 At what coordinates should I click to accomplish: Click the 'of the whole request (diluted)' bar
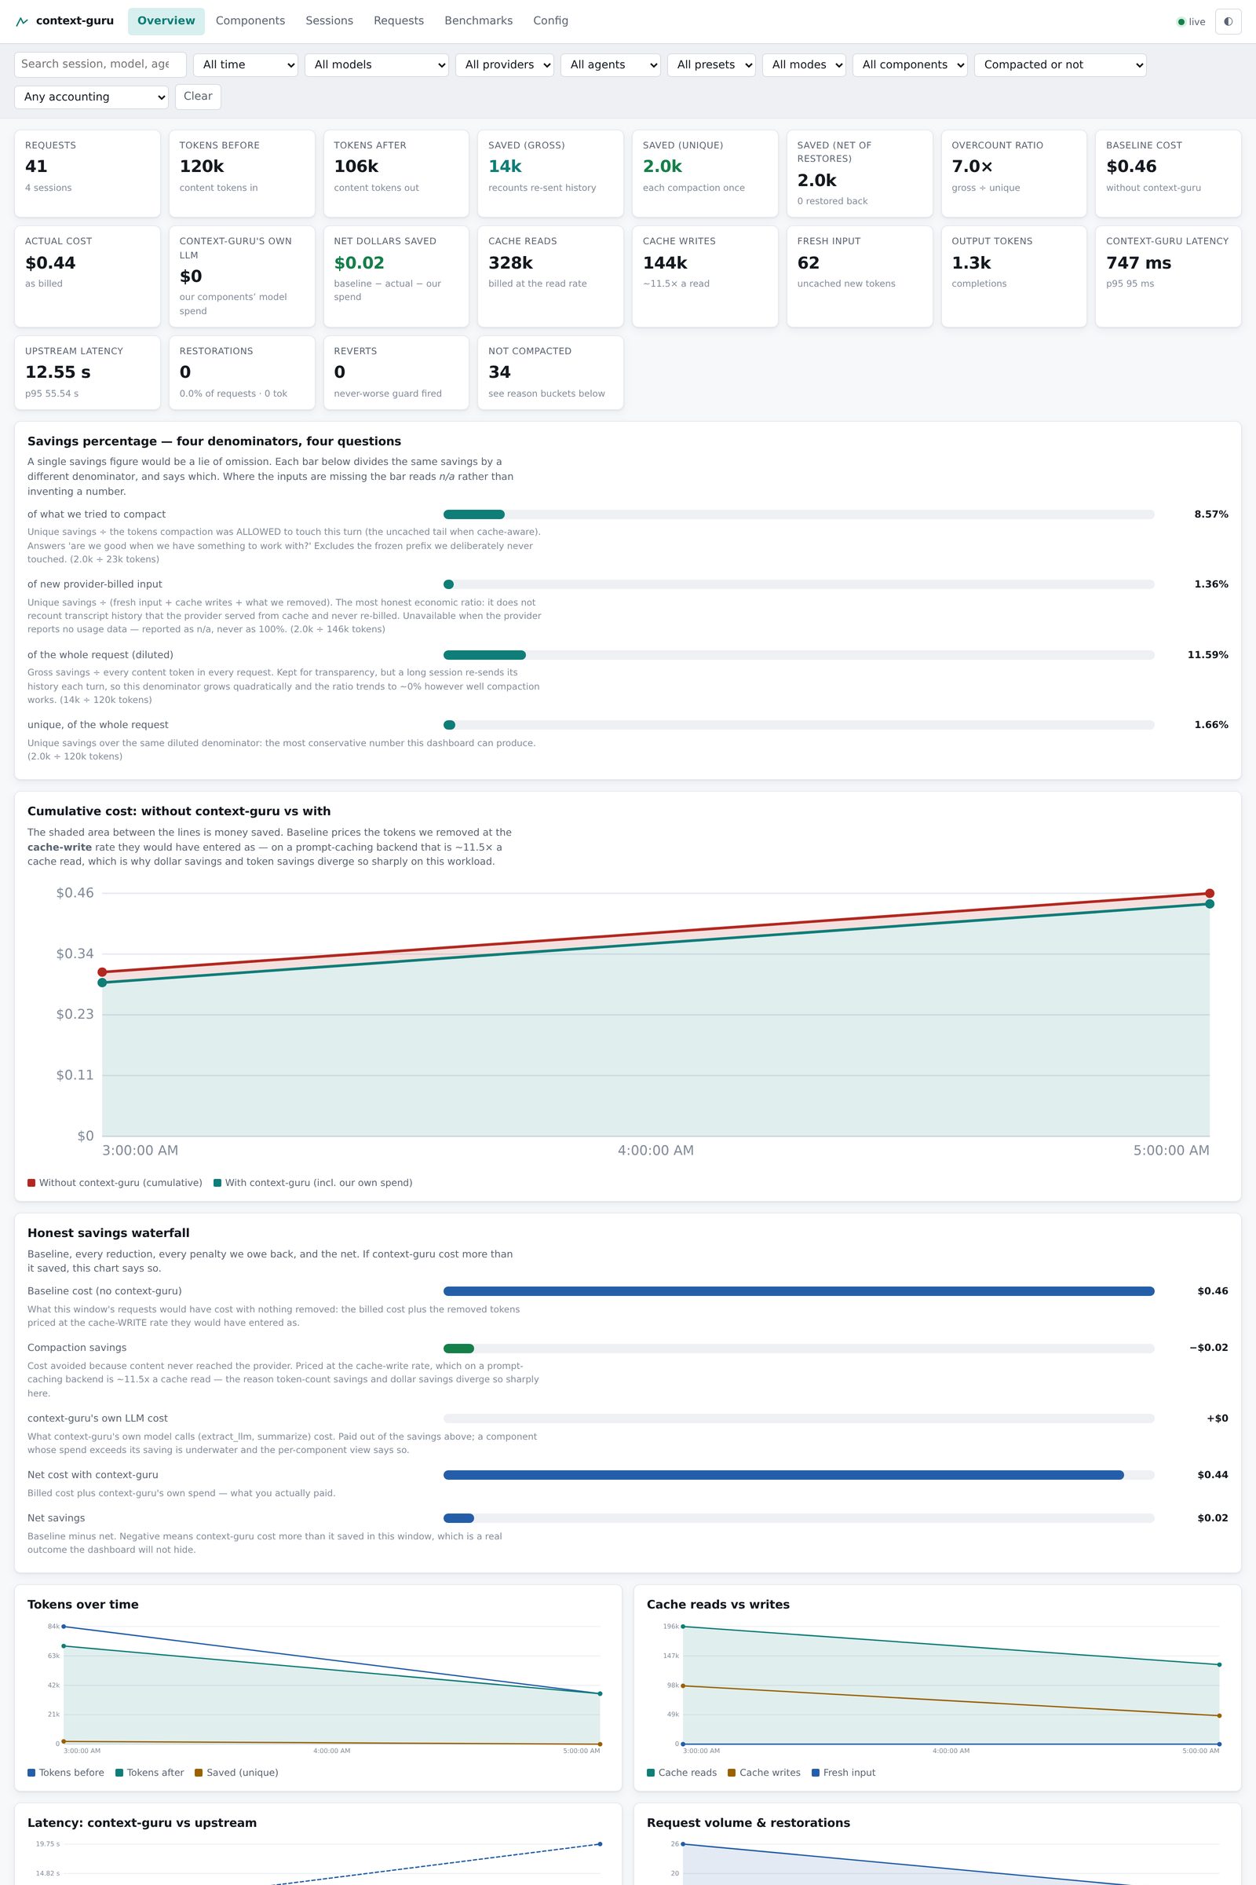pos(798,655)
